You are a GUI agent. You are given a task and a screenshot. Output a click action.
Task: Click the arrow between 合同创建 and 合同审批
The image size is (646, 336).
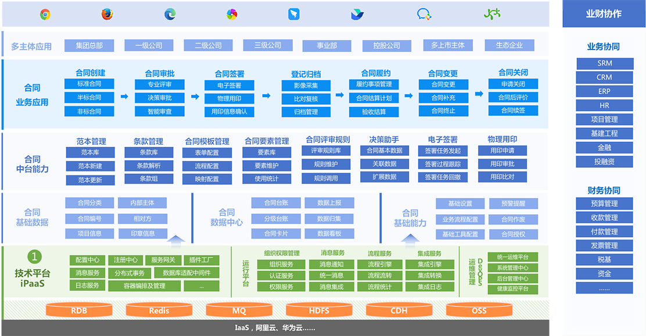pyautogui.click(x=124, y=95)
